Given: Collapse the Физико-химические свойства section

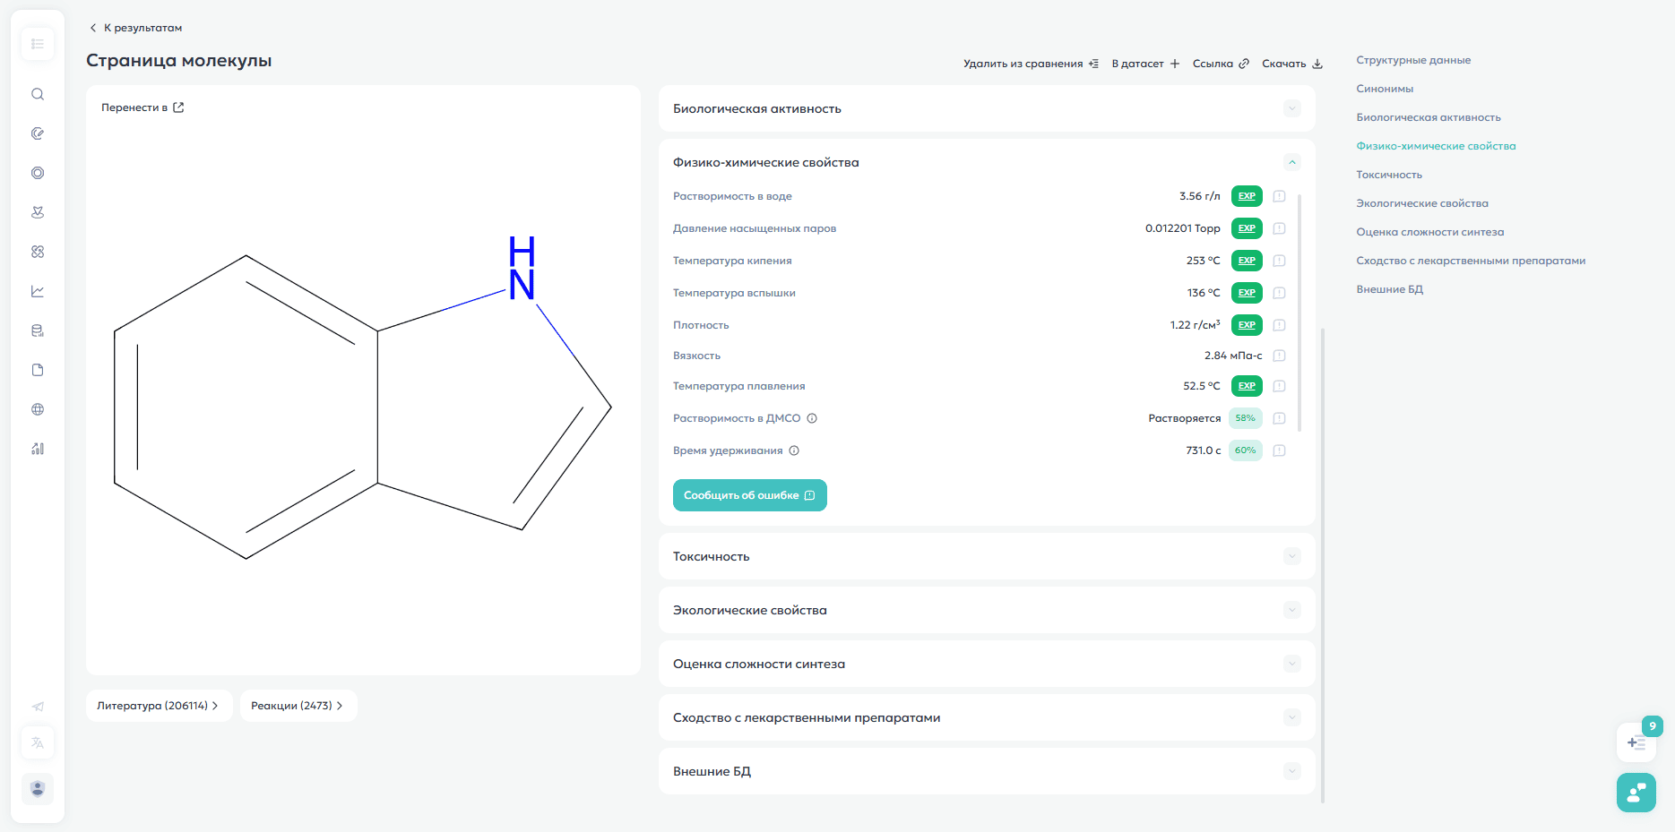Looking at the screenshot, I should 1291,162.
